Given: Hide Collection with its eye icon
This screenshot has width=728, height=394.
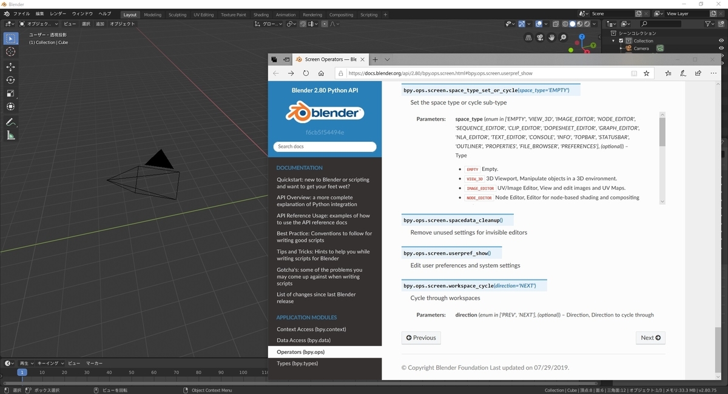Looking at the screenshot, I should [x=721, y=41].
